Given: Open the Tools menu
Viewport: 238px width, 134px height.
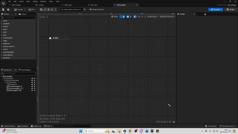Looking at the screenshot, I should [51, 1].
